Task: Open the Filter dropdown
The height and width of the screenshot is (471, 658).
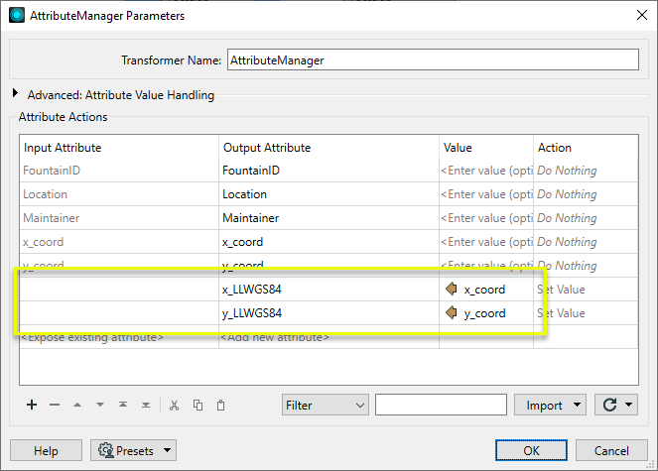Action: coord(324,405)
